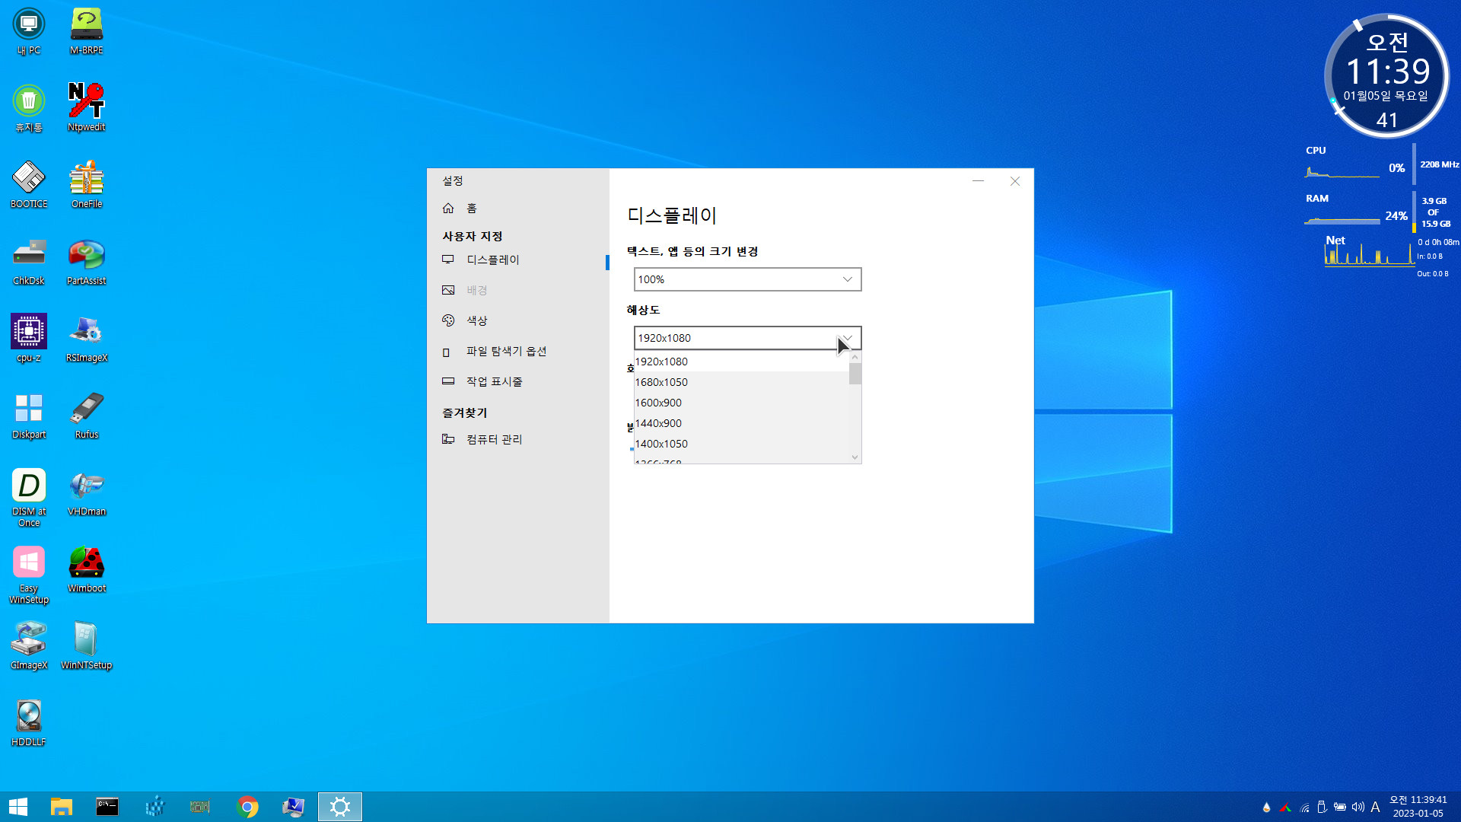Launch PartAssist from the desktop

87,262
